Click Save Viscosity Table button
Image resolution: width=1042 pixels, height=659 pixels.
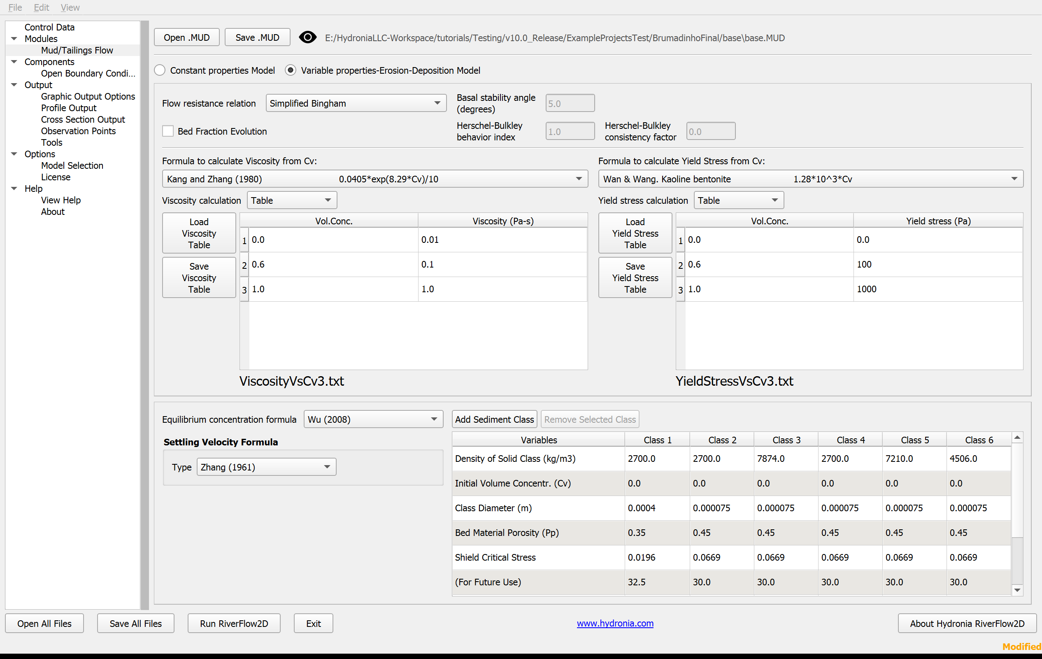(x=199, y=278)
